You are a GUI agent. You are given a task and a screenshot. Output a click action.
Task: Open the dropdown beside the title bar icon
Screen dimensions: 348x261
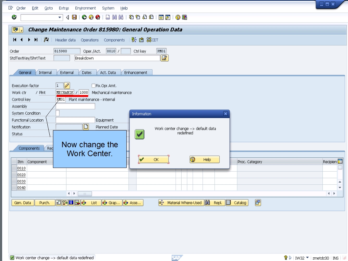pyautogui.click(x=21, y=30)
